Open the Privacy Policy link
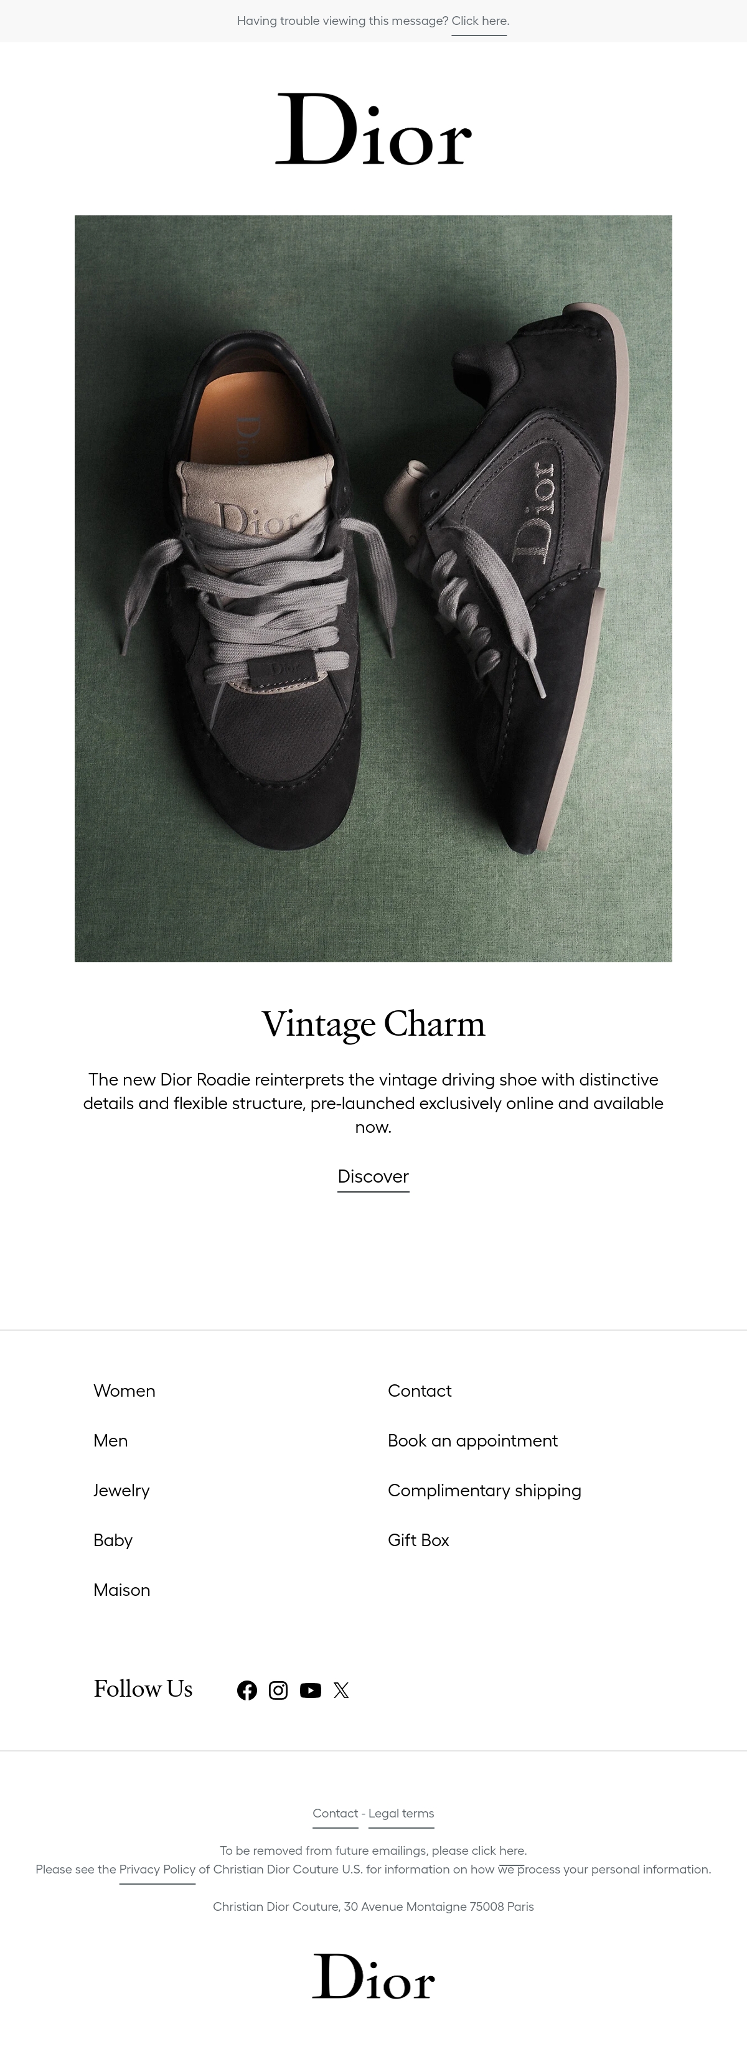Viewport: 747px width, 2049px height. (157, 1869)
